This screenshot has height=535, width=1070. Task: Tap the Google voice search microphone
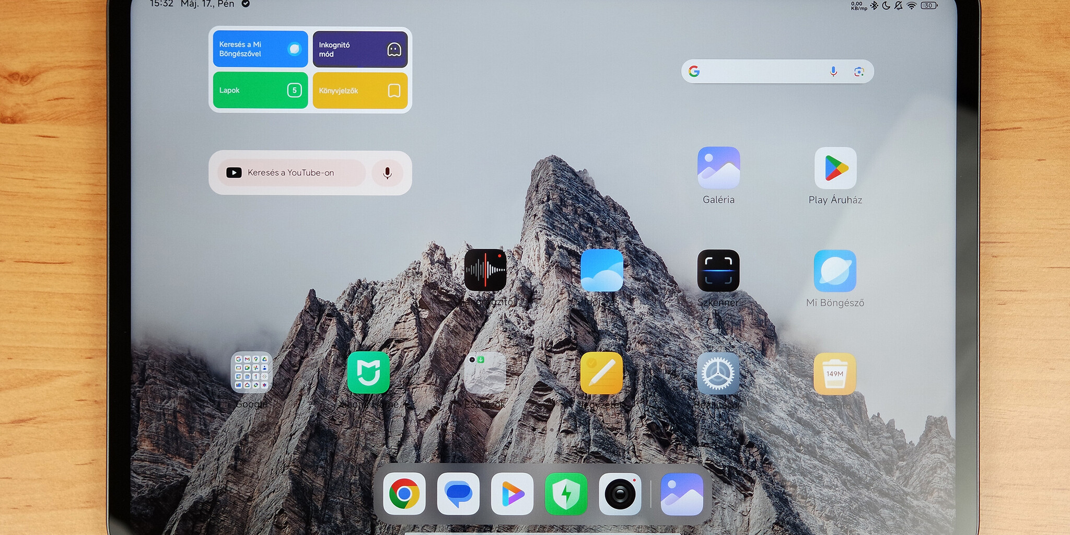pyautogui.click(x=833, y=72)
